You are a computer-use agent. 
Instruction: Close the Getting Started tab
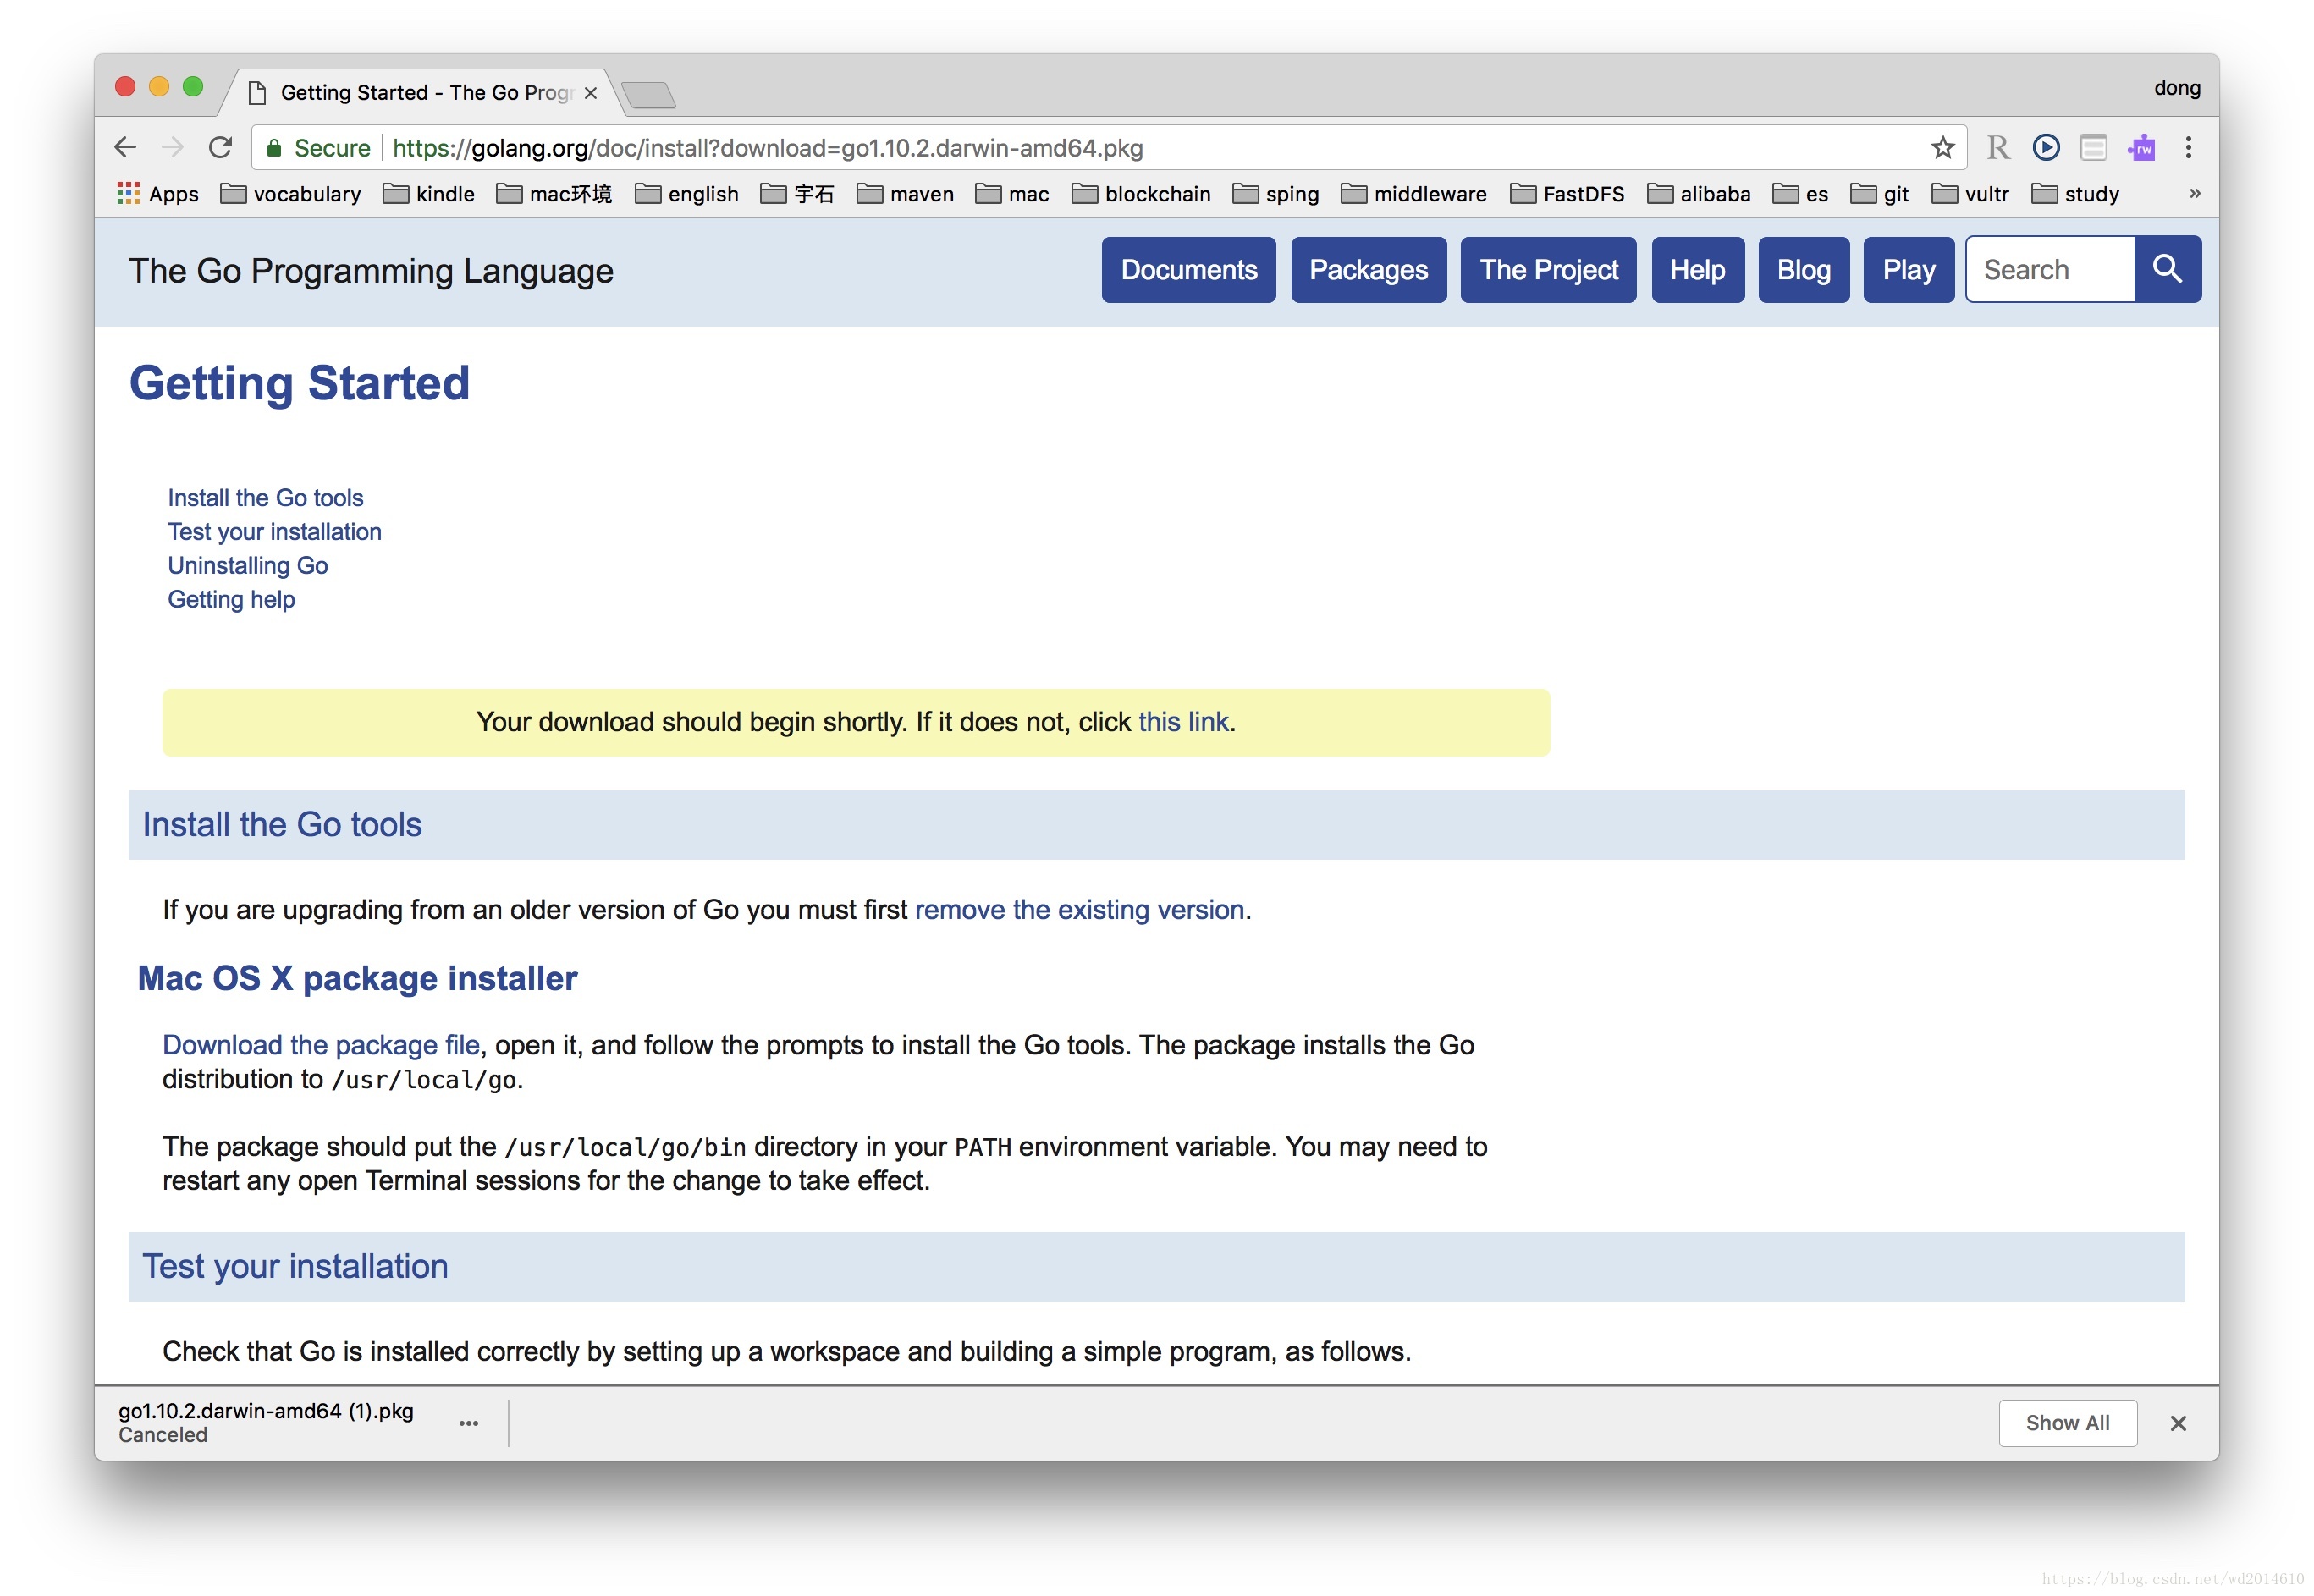click(591, 93)
